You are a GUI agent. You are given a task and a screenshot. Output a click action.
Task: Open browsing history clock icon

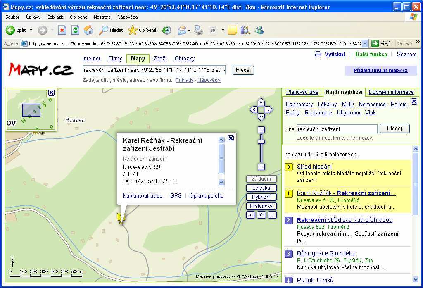[166, 30]
